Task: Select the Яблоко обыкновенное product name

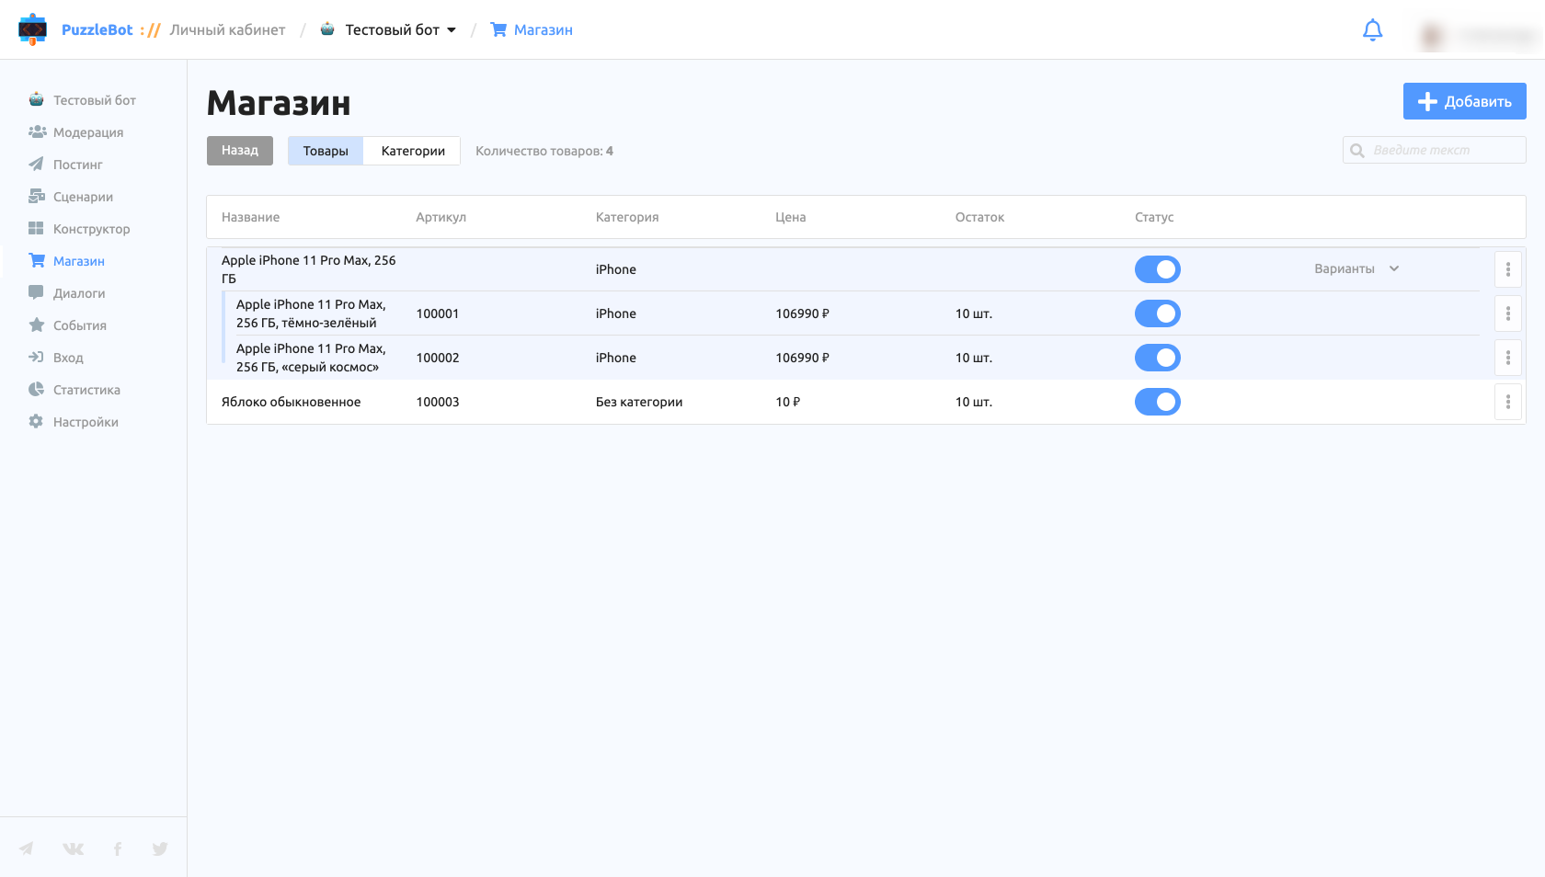Action: coord(291,402)
